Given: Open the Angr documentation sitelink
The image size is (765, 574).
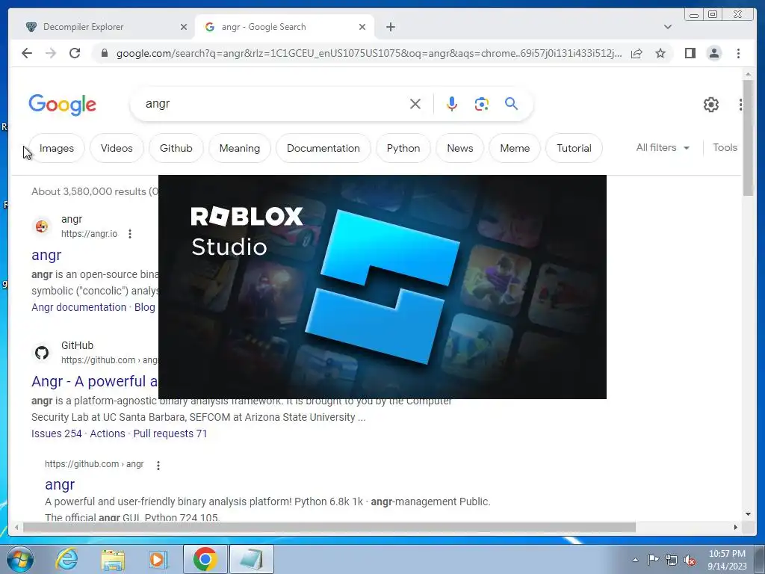Looking at the screenshot, I should coord(78,307).
